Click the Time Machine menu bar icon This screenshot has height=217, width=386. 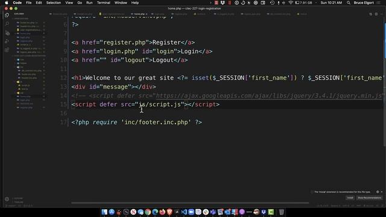(x=272, y=2)
